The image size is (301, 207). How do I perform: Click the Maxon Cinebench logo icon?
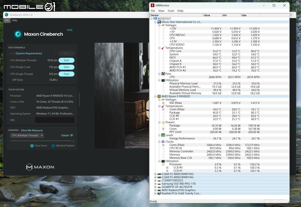[18, 34]
